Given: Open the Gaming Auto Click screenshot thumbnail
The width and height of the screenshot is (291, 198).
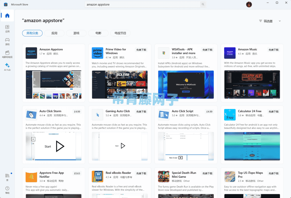Looking at the screenshot, I should (120, 146).
